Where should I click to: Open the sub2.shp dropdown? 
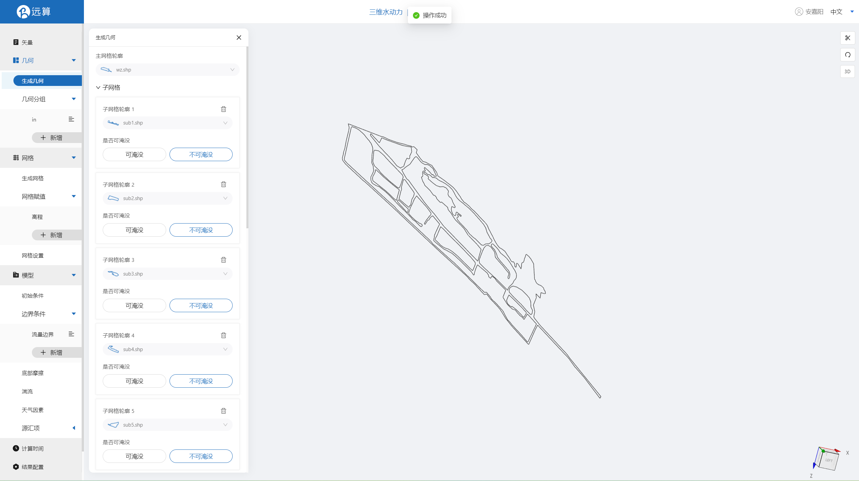[x=168, y=198]
